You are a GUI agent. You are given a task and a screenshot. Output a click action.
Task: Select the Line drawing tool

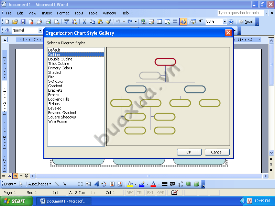point(56,184)
